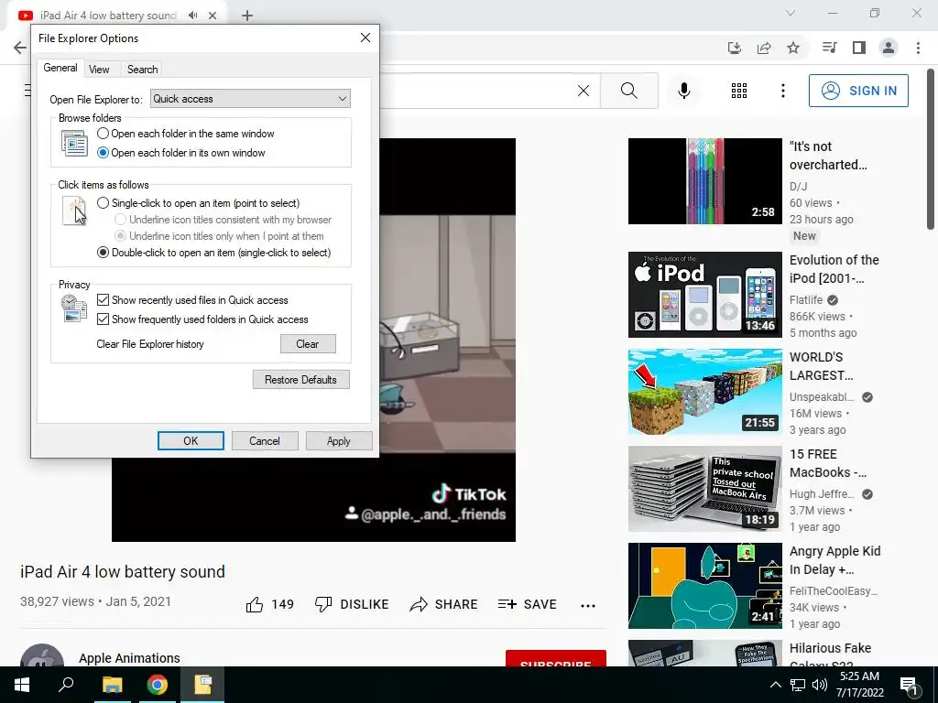Open the "It's not overcharted" video thumbnail
Screen dimensions: 938x703
pyautogui.click(x=704, y=181)
